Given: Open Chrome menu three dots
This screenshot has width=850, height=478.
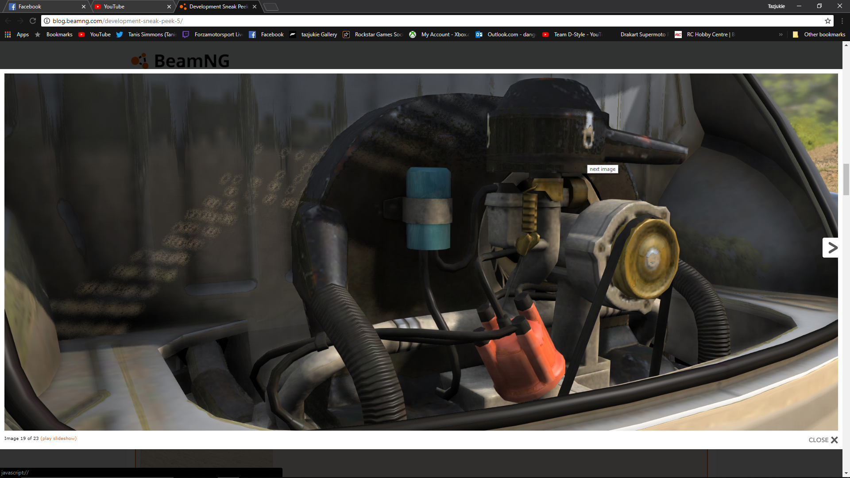Looking at the screenshot, I should coord(842,21).
